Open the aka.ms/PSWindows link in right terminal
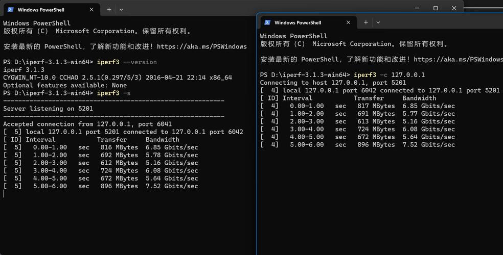Viewport: 503px width, 255px height. pyautogui.click(x=459, y=60)
